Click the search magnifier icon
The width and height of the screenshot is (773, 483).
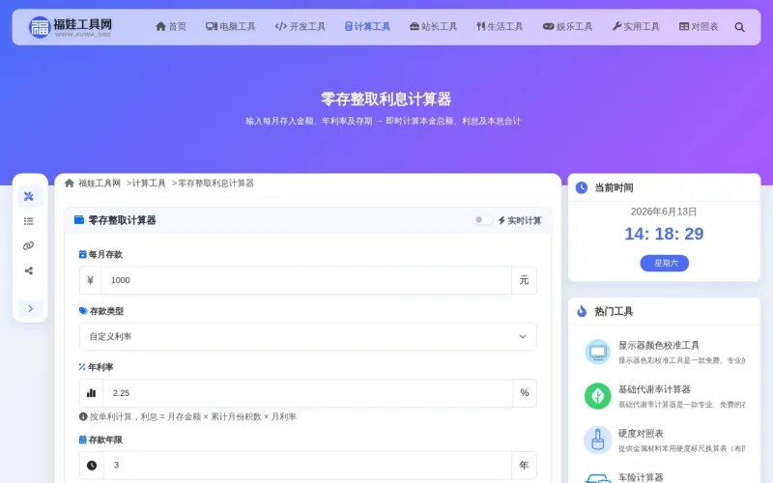[739, 27]
